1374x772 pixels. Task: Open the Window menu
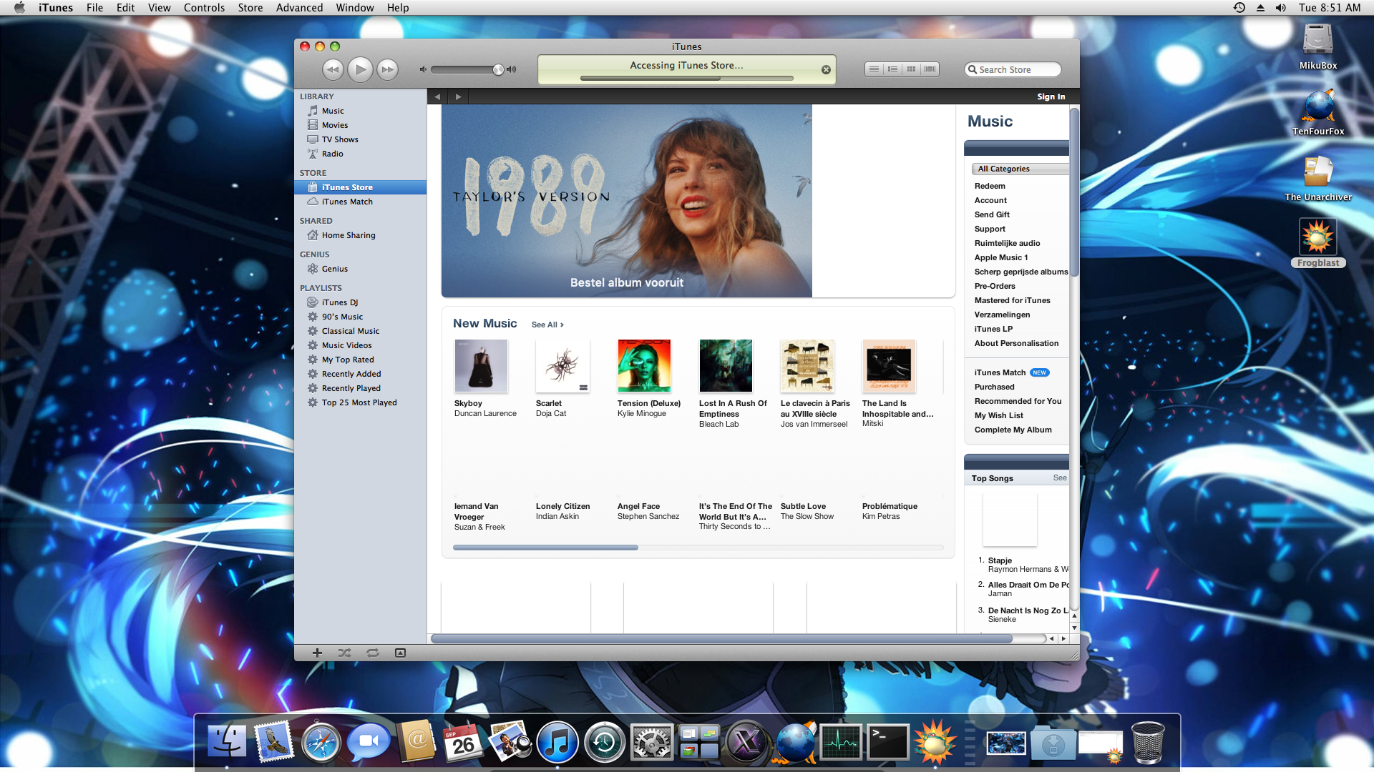pyautogui.click(x=355, y=8)
